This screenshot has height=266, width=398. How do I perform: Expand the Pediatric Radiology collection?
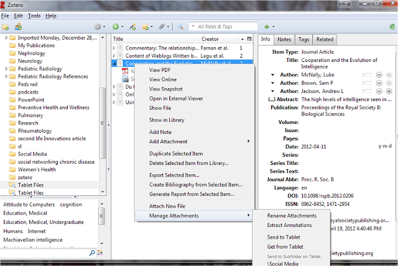tap(6, 69)
